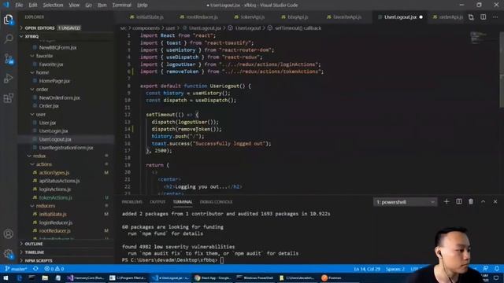Open the Explorer view in activity bar
This screenshot has width=504, height=283.
(9, 20)
